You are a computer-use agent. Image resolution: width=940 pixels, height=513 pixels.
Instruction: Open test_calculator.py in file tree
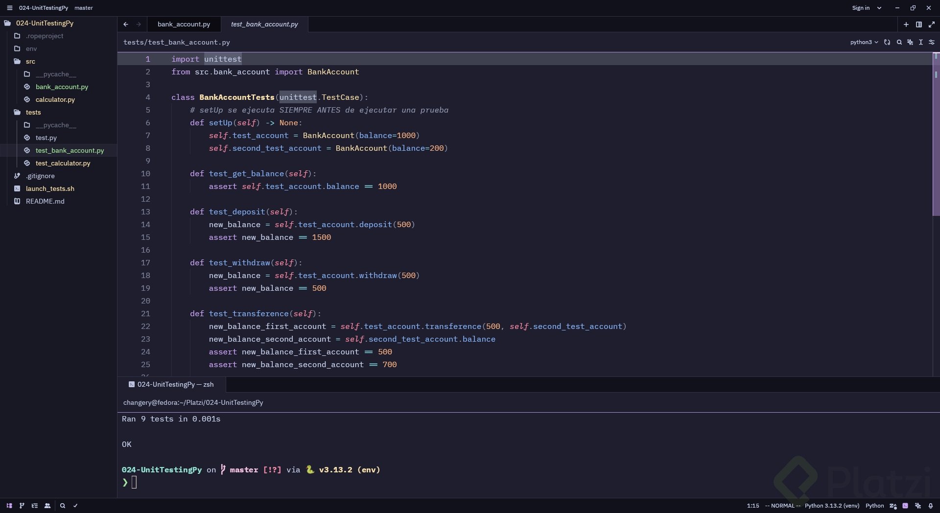(x=63, y=163)
